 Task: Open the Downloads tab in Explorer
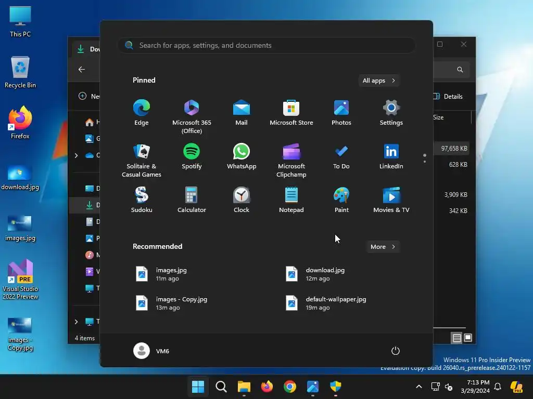pos(87,49)
